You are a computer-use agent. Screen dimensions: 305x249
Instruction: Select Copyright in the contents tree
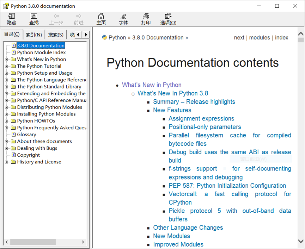pos(29,155)
